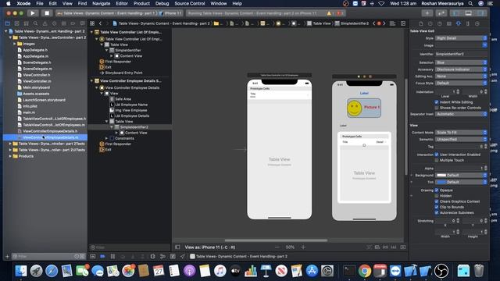Screen dimensions: 500x281
Task: Click the Identifier text field SimpleIdentifier2
Action: 461,54
